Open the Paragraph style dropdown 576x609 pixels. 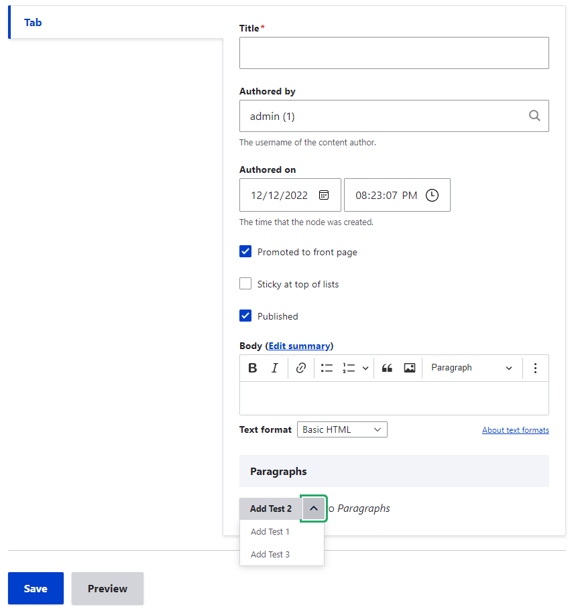coord(471,368)
